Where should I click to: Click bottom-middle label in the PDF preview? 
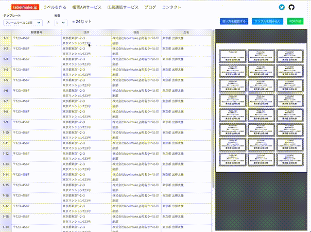(x=261, y=159)
